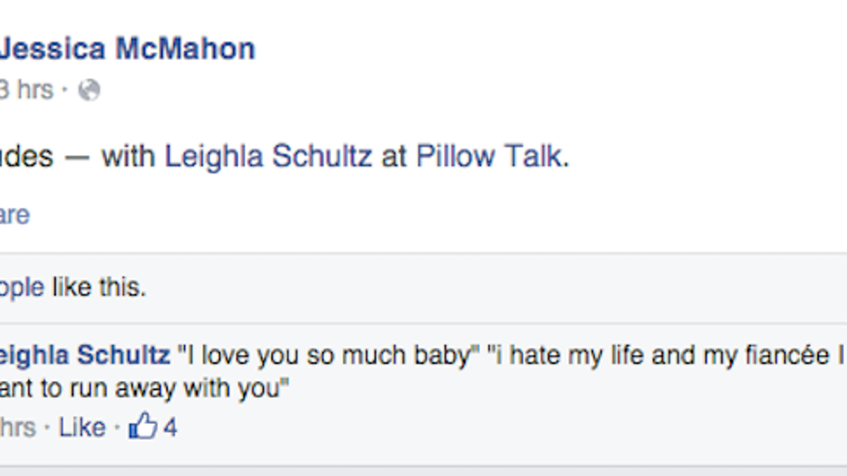Open the Pillow Talk location link
847x476 pixels.
[x=488, y=157]
